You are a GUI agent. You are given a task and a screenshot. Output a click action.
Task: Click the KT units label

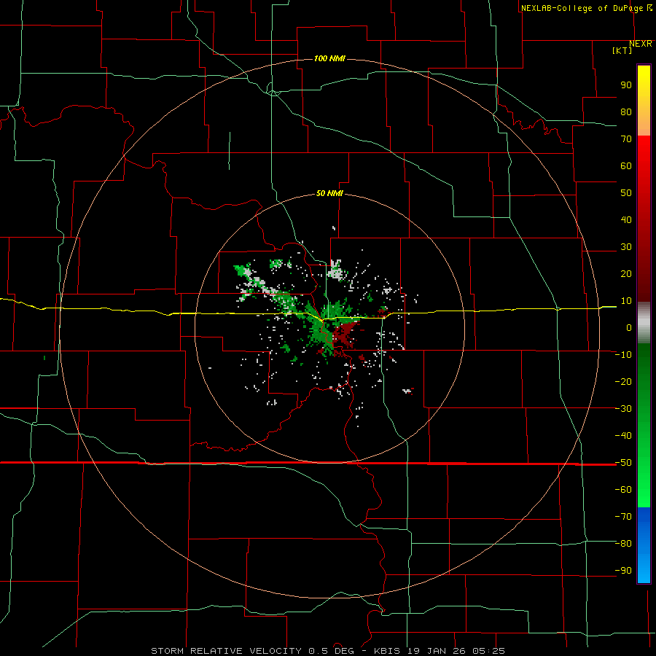(x=622, y=50)
